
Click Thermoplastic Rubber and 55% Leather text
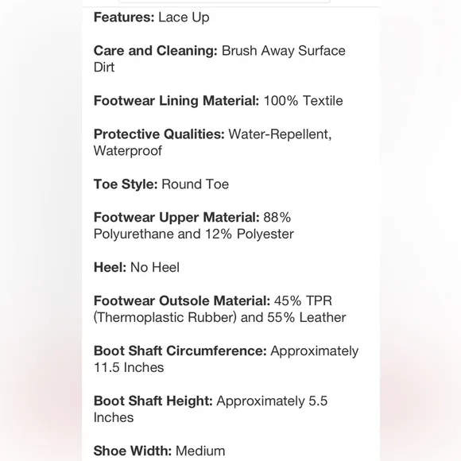(219, 317)
